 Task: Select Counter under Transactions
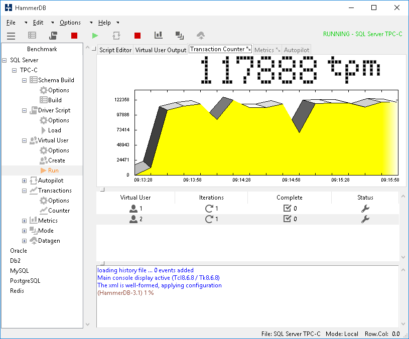[x=55, y=211]
